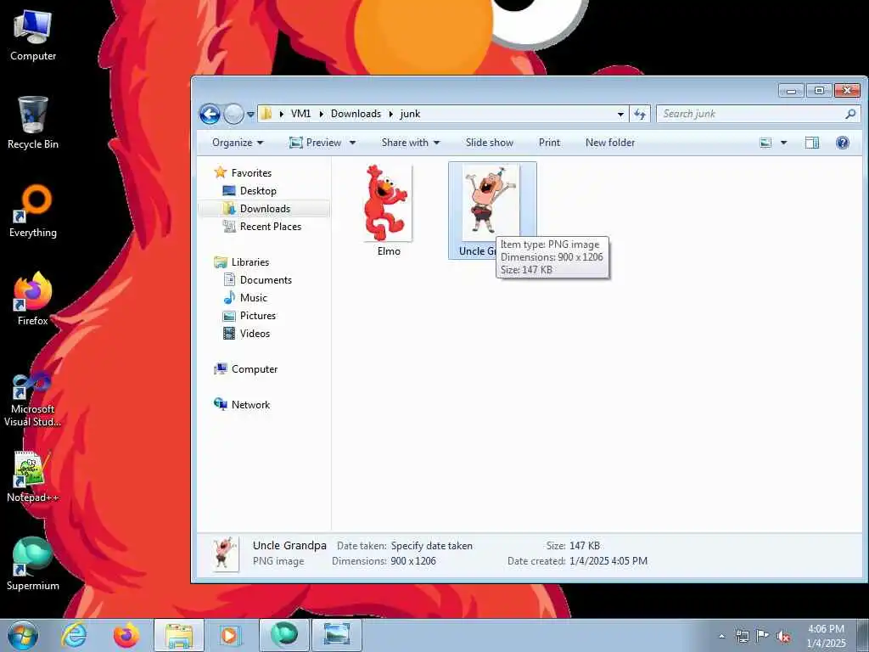This screenshot has height=652, width=869.
Task: Select Libraries in navigation pane
Action: click(x=250, y=262)
